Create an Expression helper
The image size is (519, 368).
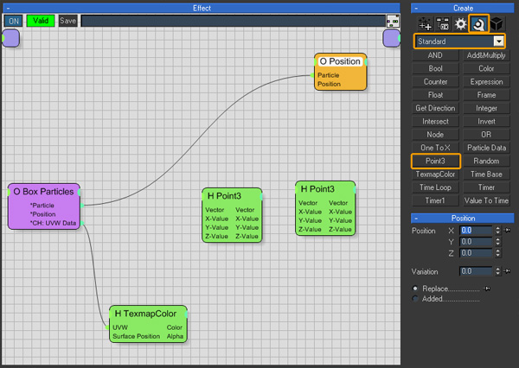click(486, 82)
